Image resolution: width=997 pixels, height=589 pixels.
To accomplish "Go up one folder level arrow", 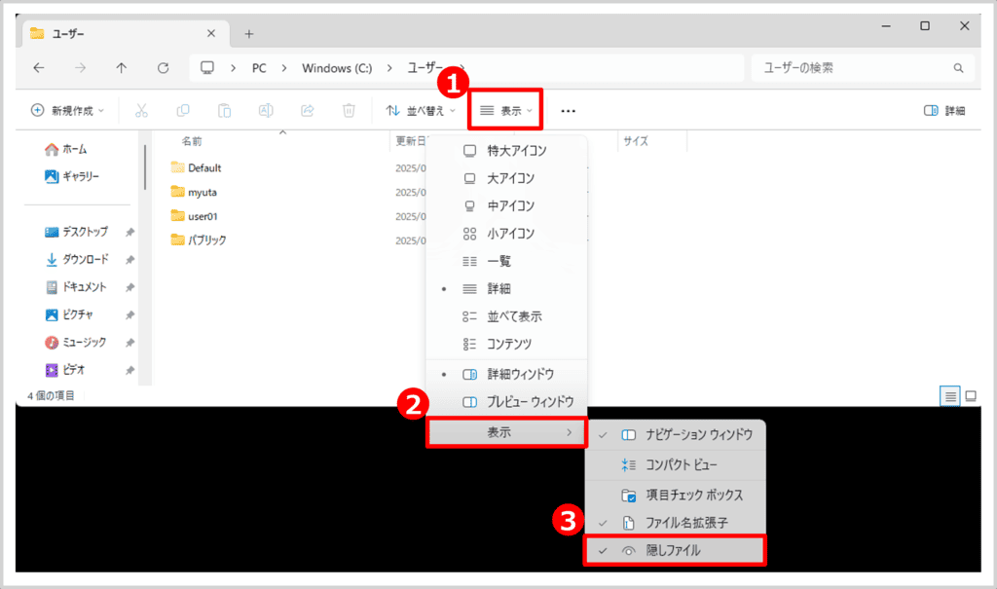I will point(122,68).
